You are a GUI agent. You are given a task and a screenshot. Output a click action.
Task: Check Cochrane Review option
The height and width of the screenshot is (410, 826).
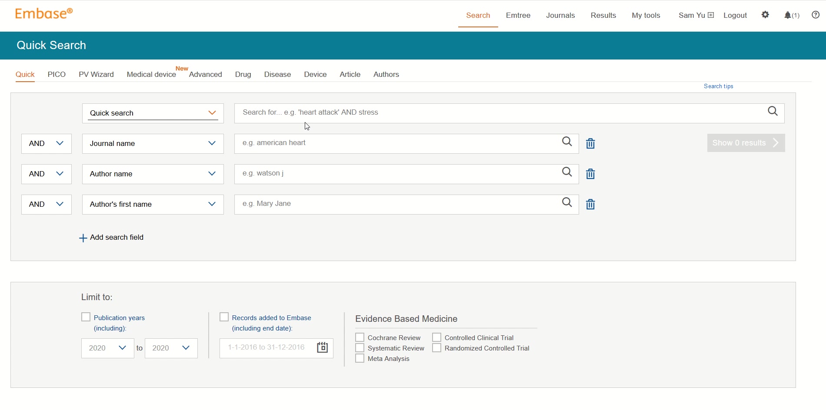(360, 337)
